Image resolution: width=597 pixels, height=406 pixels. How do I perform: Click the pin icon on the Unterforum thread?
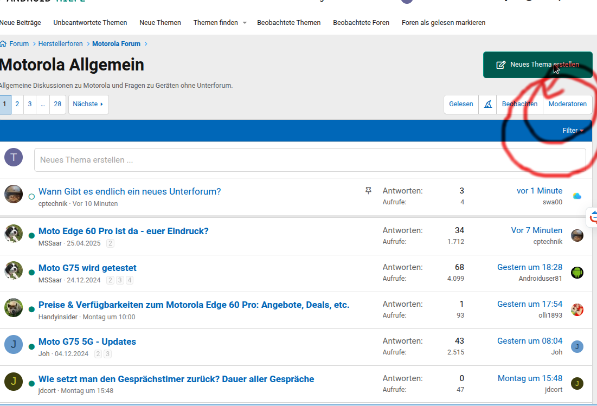point(369,191)
